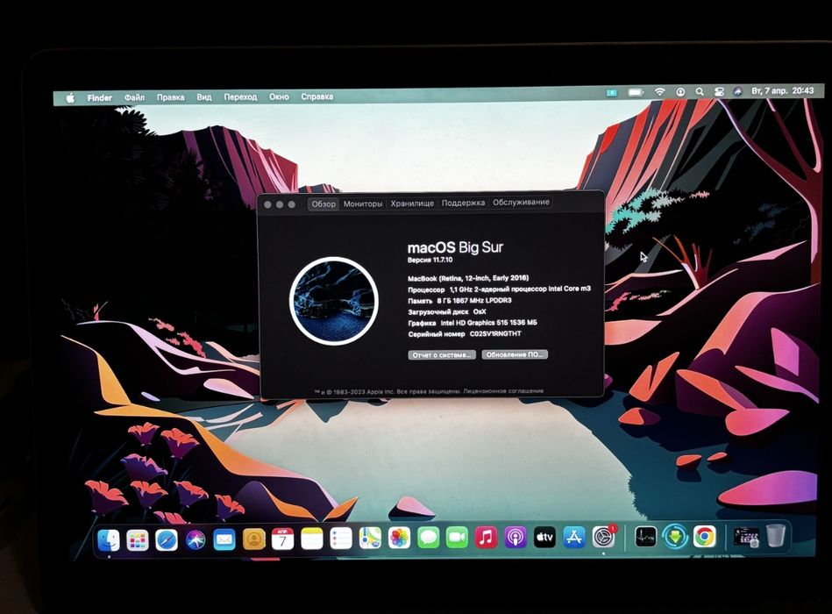Open Contacts in the Dock
Image resolution: width=832 pixels, height=614 pixels.
(253, 539)
